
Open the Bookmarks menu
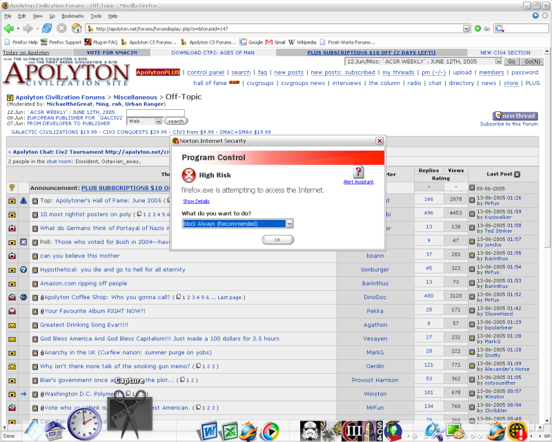pyautogui.click(x=72, y=15)
